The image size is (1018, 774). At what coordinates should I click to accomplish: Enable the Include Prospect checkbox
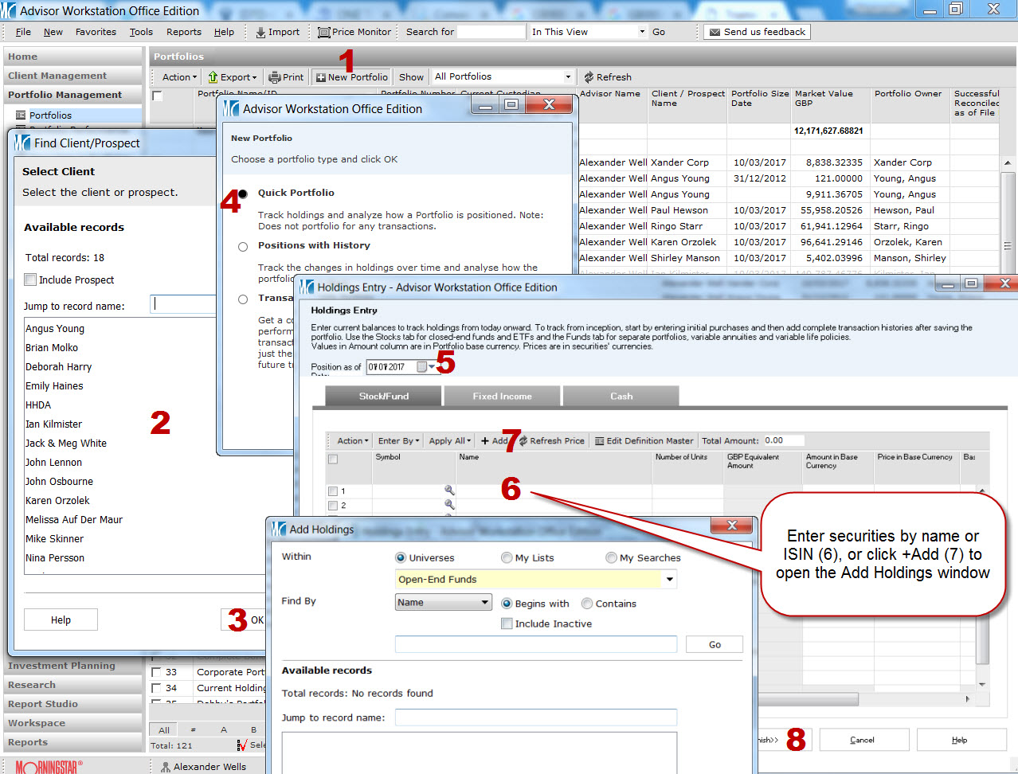[30, 279]
